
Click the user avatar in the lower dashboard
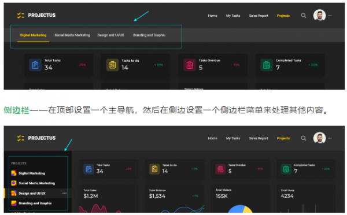click(x=319, y=138)
